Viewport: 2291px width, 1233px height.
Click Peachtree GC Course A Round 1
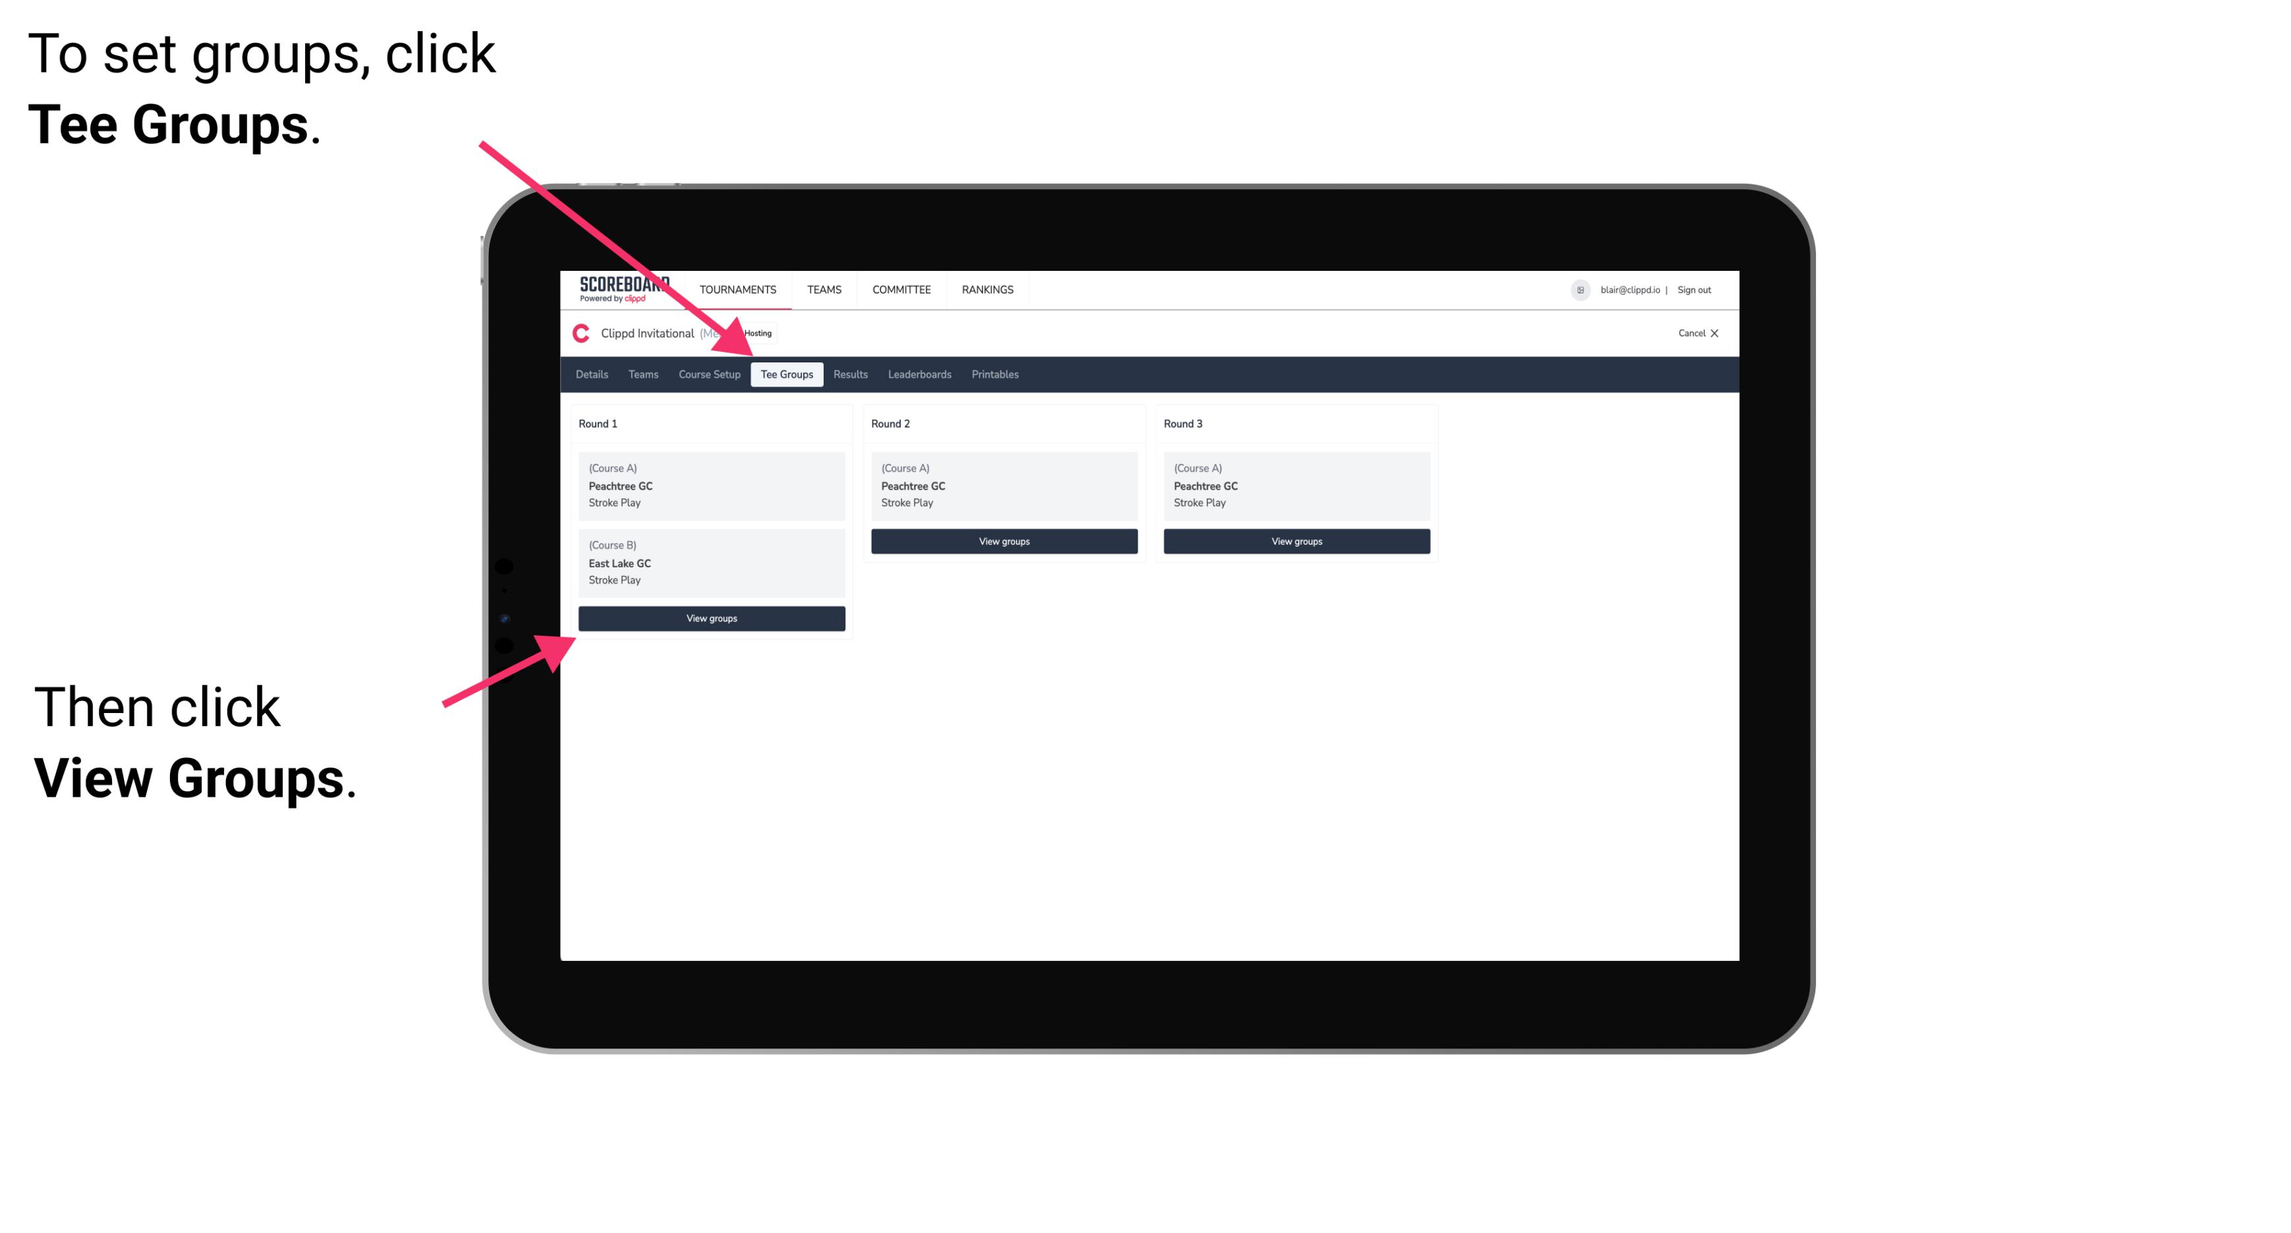(710, 486)
